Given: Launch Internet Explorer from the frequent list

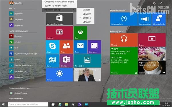Looking at the screenshot, I should [x=18, y=71].
